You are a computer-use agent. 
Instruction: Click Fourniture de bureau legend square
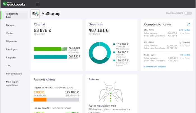(x=114, y=61)
